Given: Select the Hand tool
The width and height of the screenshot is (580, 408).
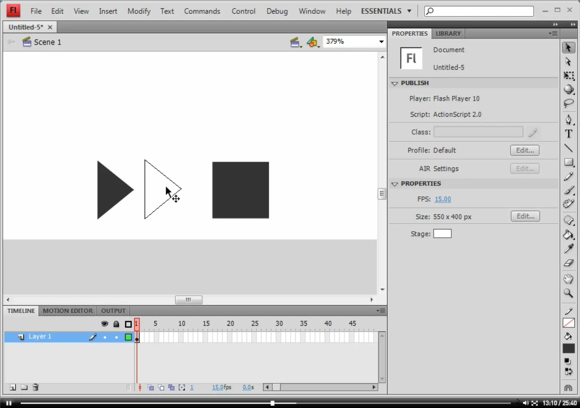Looking at the screenshot, I should (568, 279).
